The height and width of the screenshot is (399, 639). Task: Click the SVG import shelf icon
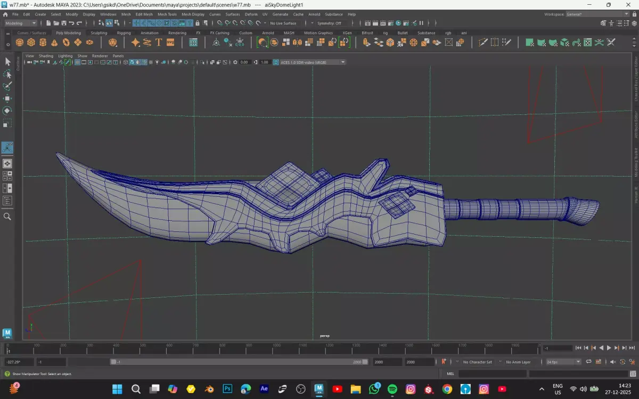(x=170, y=43)
